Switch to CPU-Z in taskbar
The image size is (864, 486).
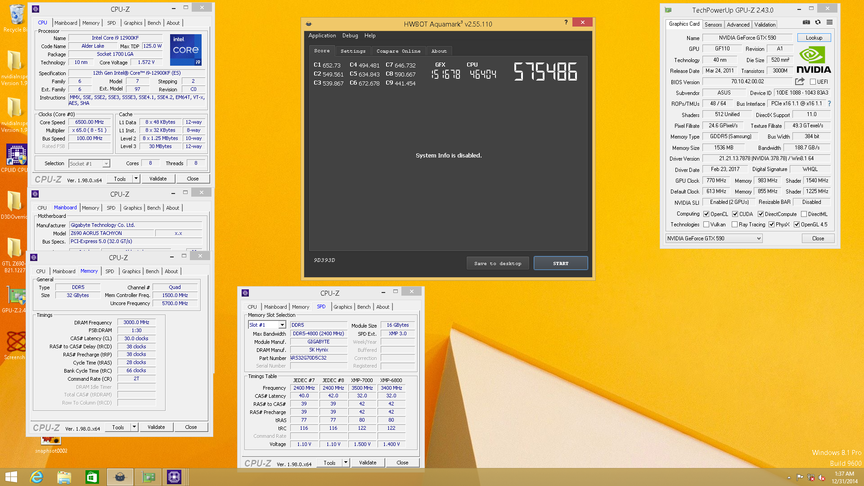pyautogui.click(x=174, y=477)
